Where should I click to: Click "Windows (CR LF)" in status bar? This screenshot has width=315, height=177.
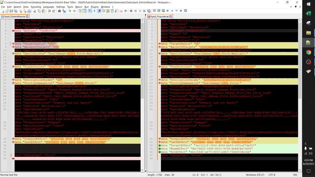tap(255, 175)
